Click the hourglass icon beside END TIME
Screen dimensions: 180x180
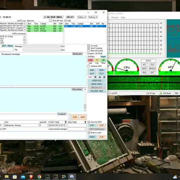click(85, 122)
